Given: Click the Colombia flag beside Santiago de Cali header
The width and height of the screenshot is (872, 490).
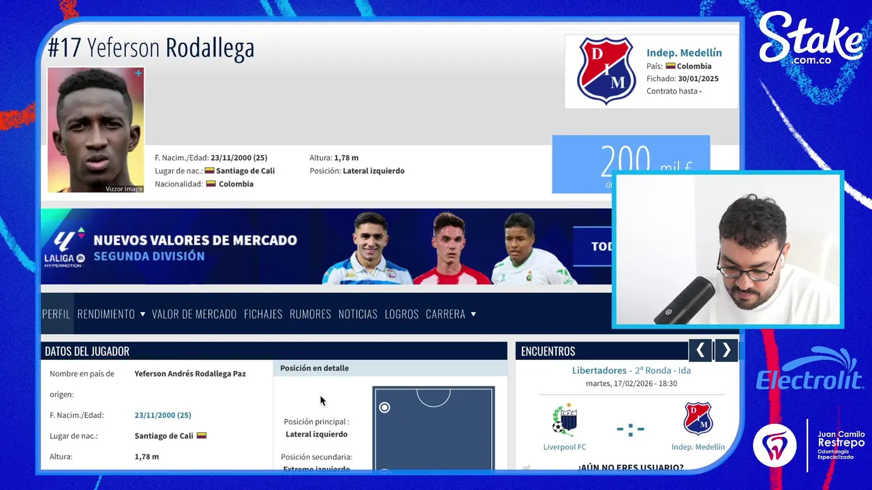Looking at the screenshot, I should coord(210,171).
